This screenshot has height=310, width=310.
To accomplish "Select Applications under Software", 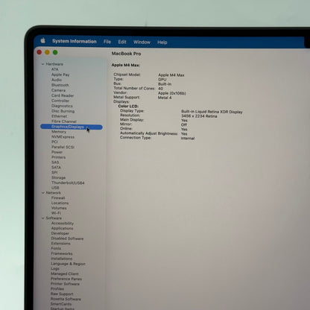I will click(x=62, y=228).
